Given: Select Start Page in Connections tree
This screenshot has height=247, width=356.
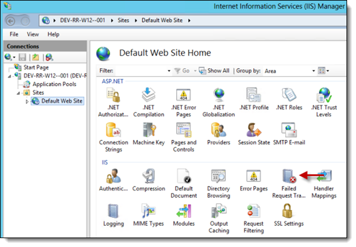Looking at the screenshot, I should coord(36,68).
